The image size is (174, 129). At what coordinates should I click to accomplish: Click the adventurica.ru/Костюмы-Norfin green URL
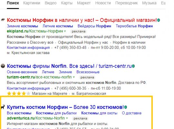coord(36,118)
